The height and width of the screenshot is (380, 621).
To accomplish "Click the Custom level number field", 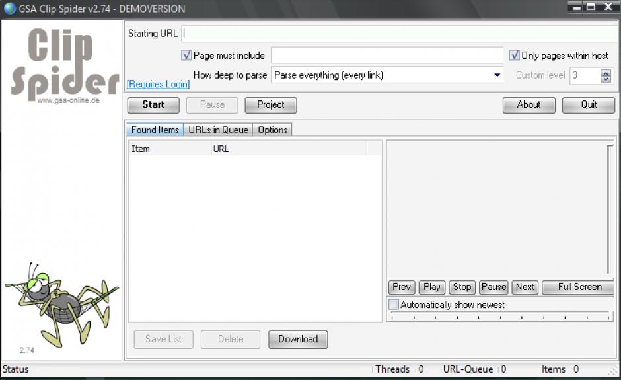I will (x=585, y=75).
